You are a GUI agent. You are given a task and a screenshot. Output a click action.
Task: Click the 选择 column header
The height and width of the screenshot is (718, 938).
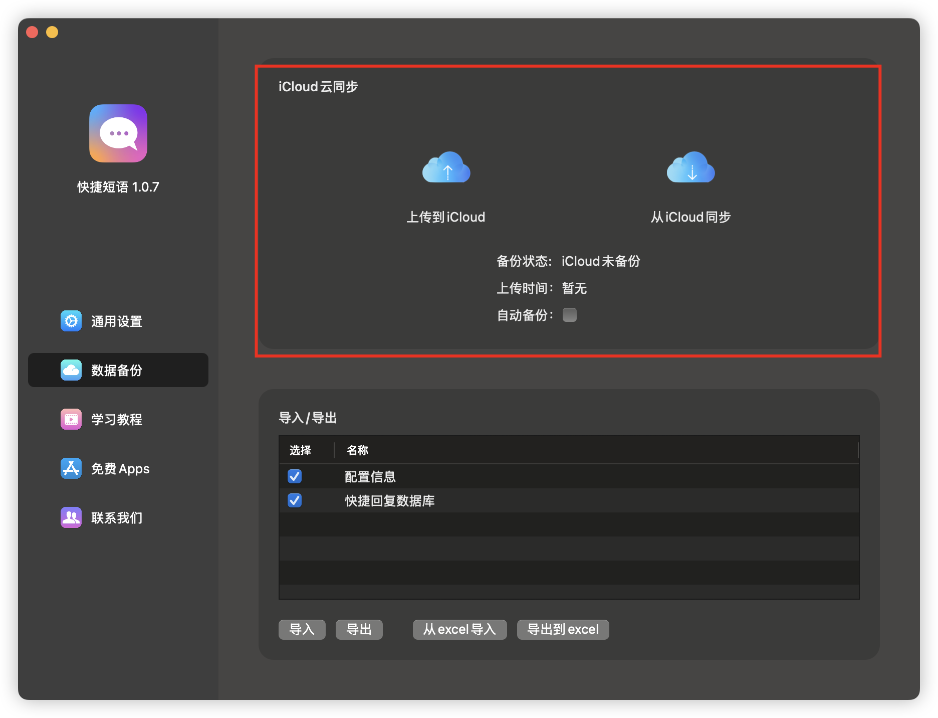[x=301, y=450]
